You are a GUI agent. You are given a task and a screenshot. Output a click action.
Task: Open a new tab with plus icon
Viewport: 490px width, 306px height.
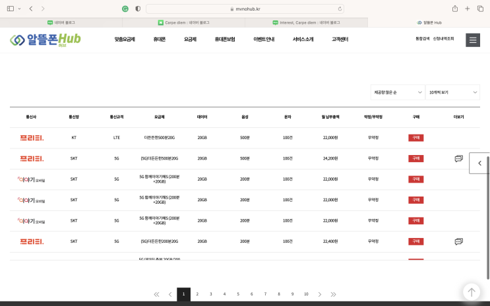467,9
